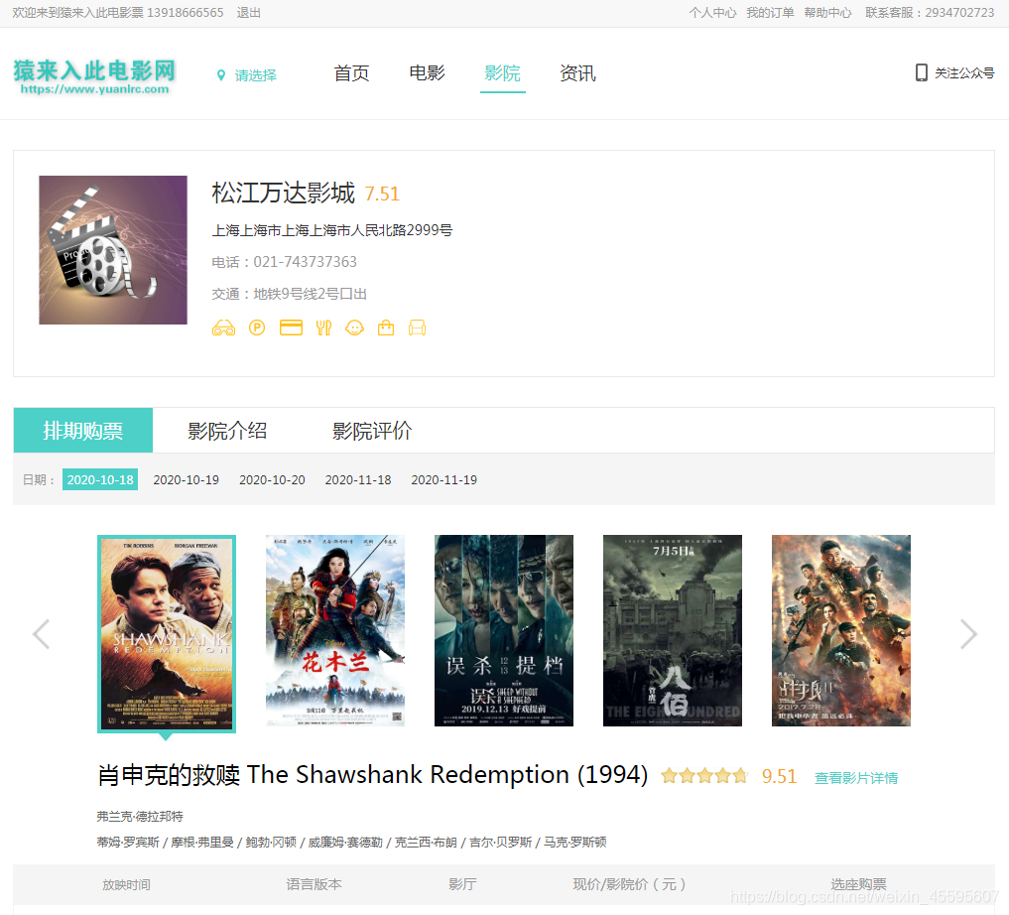The image size is (1009, 915).
Task: Open the 资讯 news section
Action: click(x=577, y=73)
